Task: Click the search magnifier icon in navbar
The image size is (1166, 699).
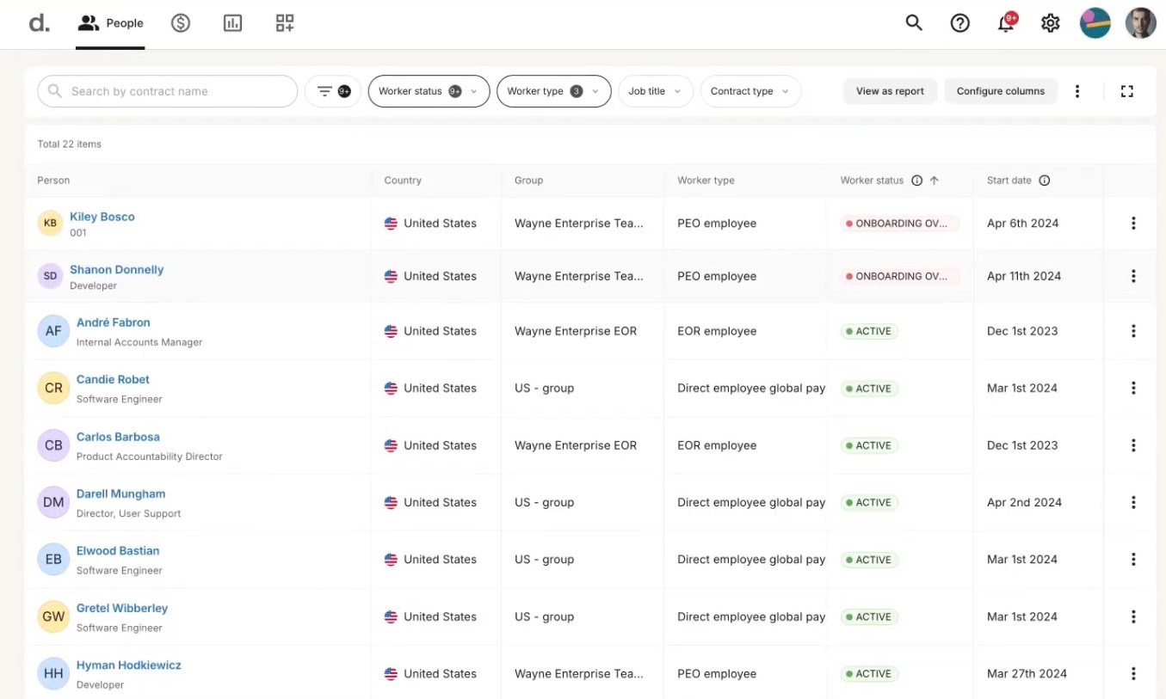Action: [x=914, y=23]
